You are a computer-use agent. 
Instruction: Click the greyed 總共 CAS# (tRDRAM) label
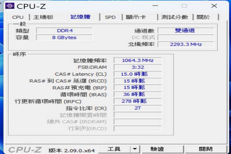point(77,122)
